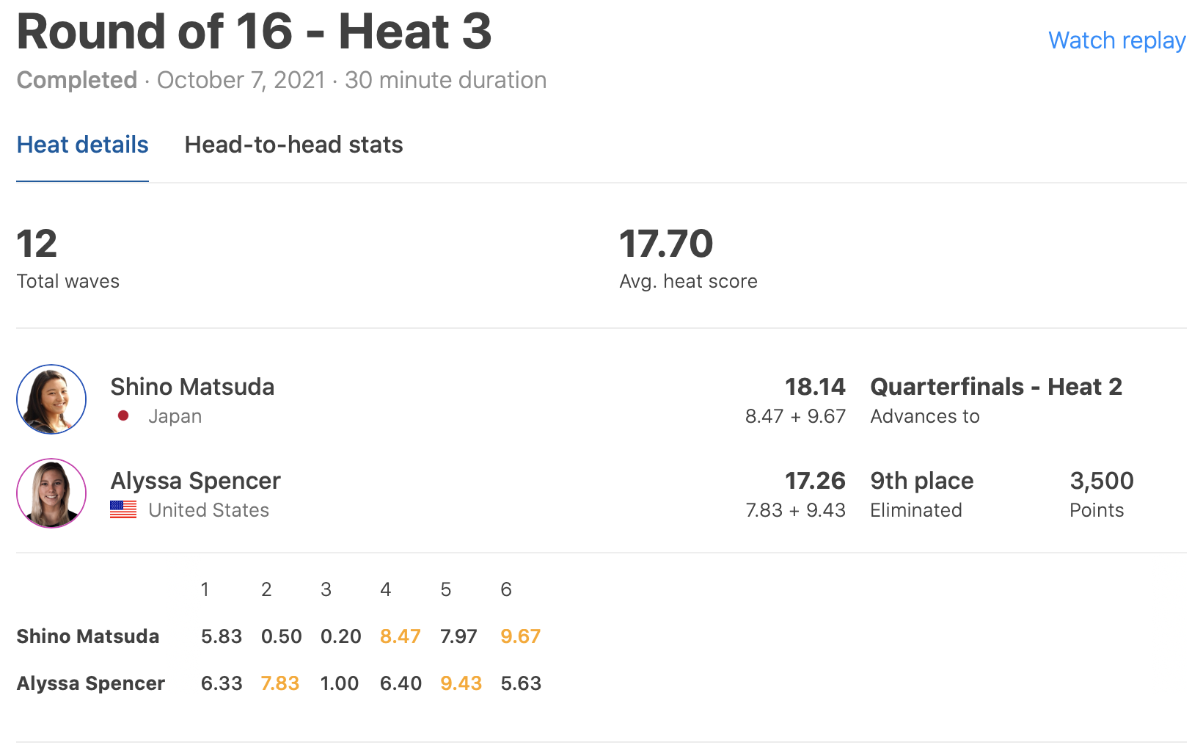Go to Quarterfinals - Heat 2
The width and height of the screenshot is (1203, 756).
pos(995,387)
